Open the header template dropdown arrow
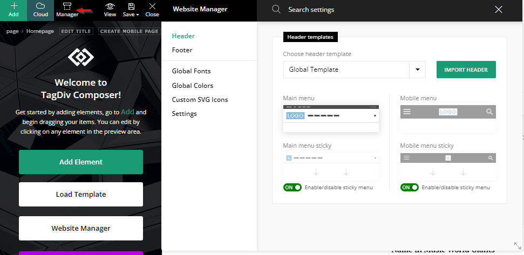Viewport: 524px width, 255px height. coord(417,70)
